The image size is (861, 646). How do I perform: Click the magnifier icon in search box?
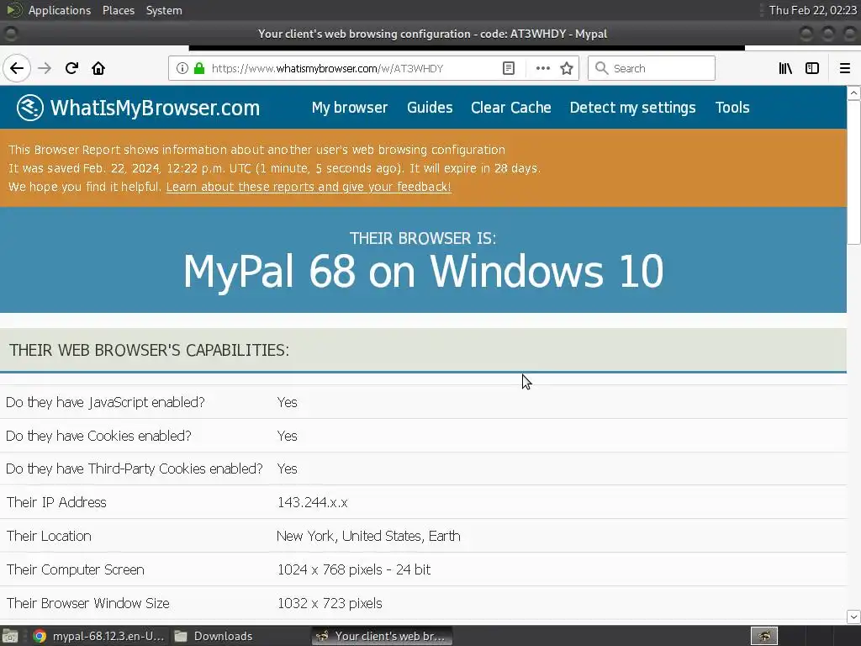click(x=602, y=68)
